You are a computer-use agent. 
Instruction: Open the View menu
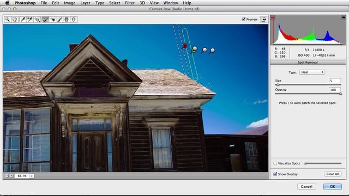(154, 3)
